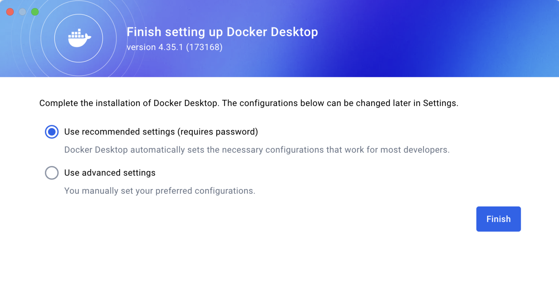Click the recommended settings description sentence

[258, 149]
